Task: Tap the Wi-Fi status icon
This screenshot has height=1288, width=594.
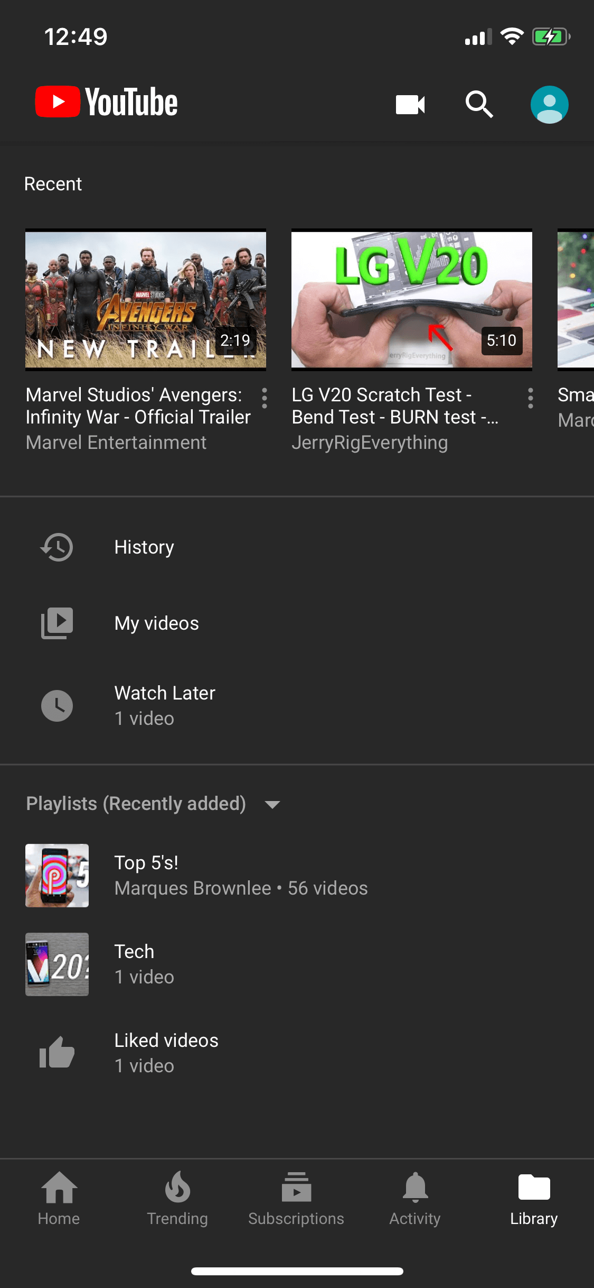Action: click(512, 36)
